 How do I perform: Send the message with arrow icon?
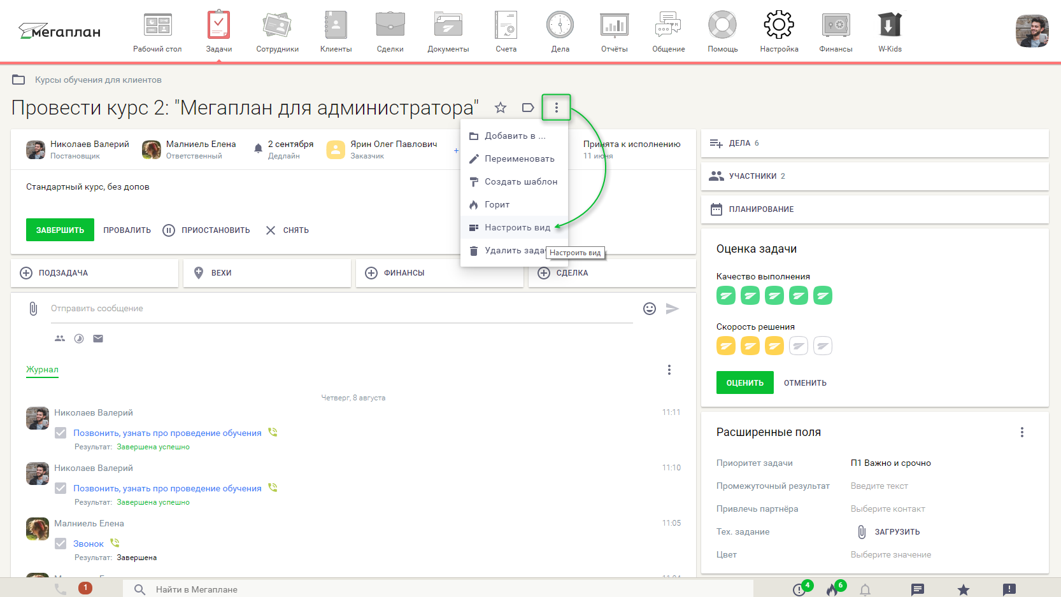(x=673, y=309)
